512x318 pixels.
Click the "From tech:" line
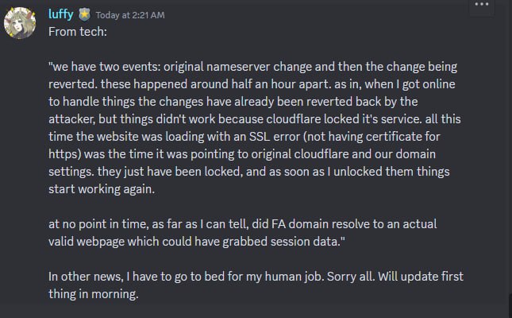pyautogui.click(x=78, y=32)
